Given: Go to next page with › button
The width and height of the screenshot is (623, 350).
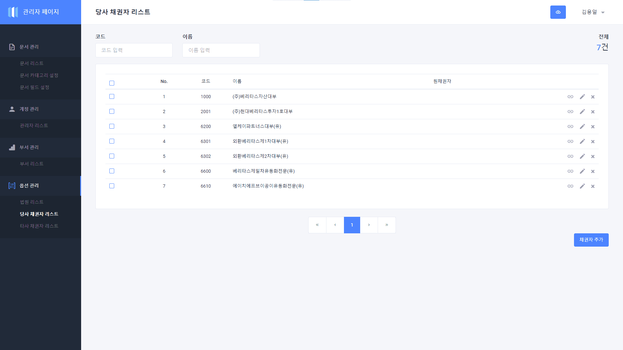Looking at the screenshot, I should click(369, 225).
